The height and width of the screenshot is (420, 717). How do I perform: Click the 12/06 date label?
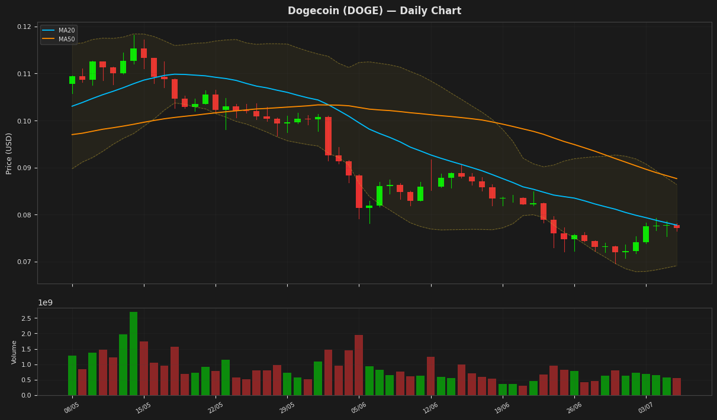tap(430, 408)
